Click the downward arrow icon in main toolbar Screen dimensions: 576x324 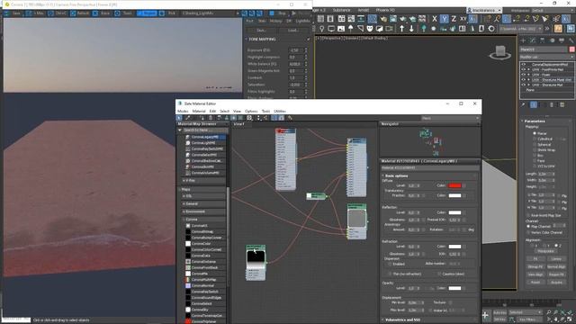point(411,28)
